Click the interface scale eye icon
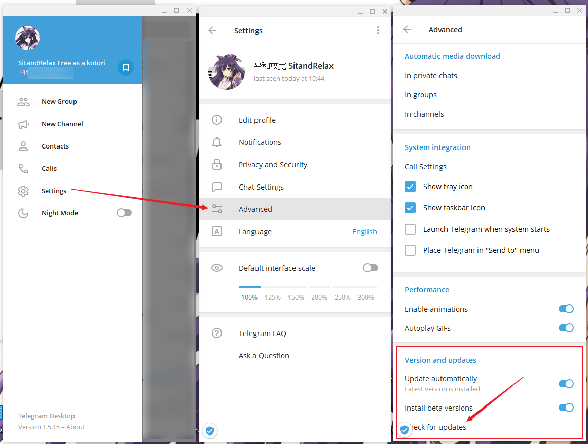Image resolution: width=588 pixels, height=444 pixels. coord(217,268)
